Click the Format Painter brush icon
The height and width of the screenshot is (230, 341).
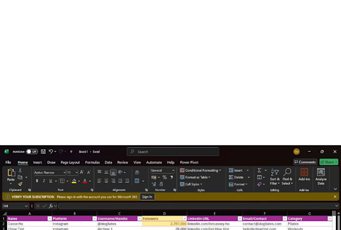(x=20, y=184)
